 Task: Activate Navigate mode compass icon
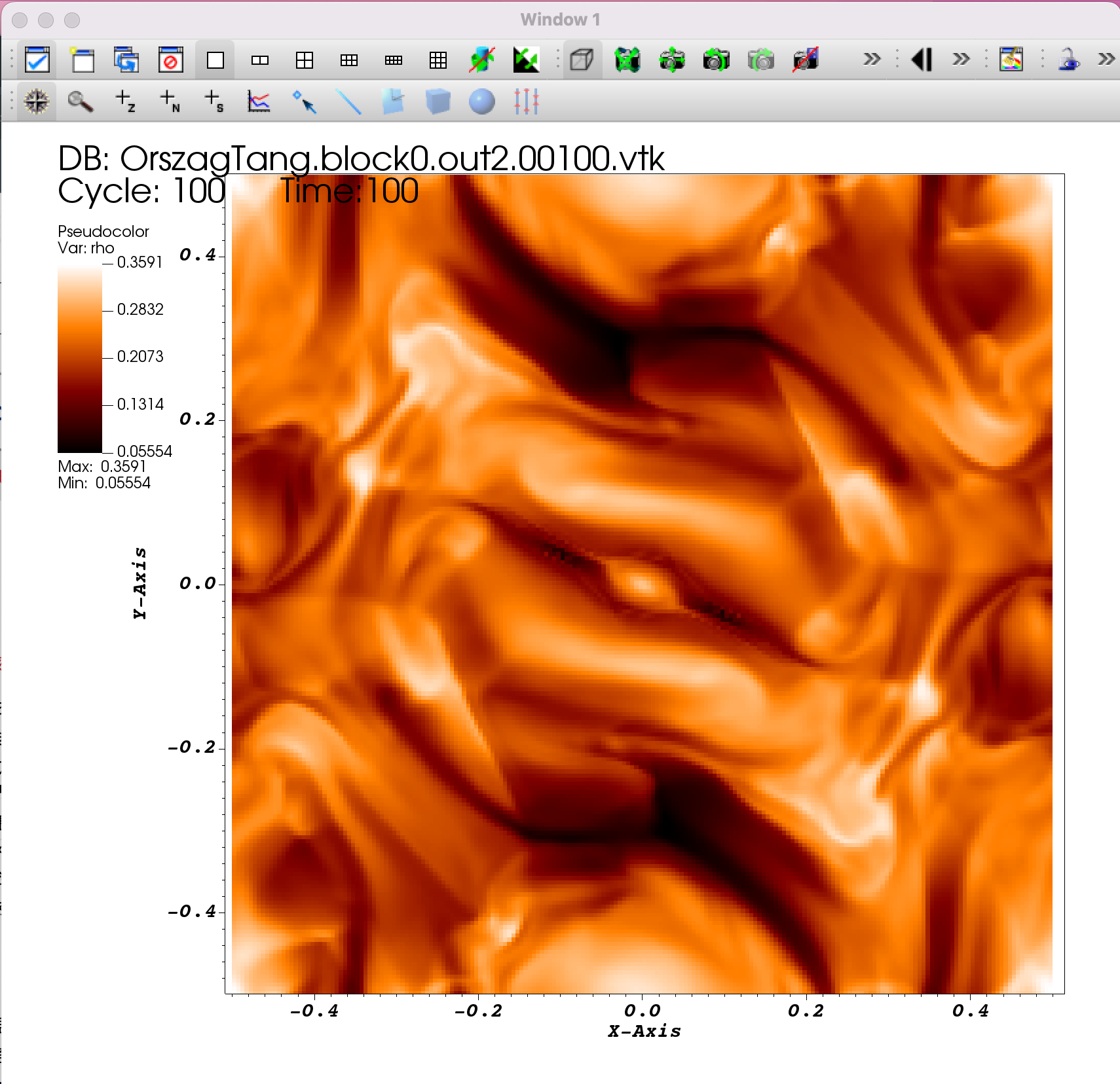coord(37,102)
